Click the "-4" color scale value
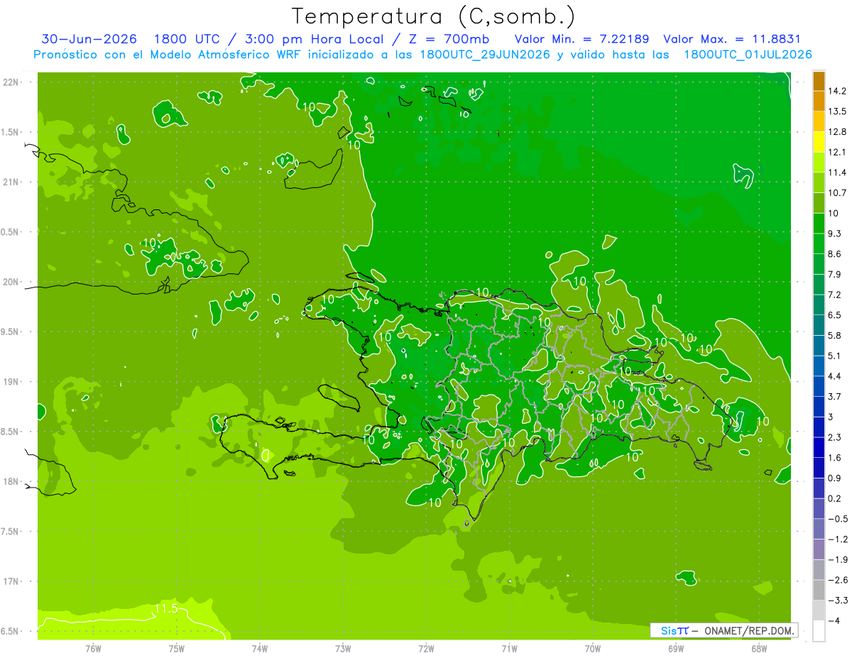Image resolution: width=852 pixels, height=658 pixels. pyautogui.click(x=834, y=621)
